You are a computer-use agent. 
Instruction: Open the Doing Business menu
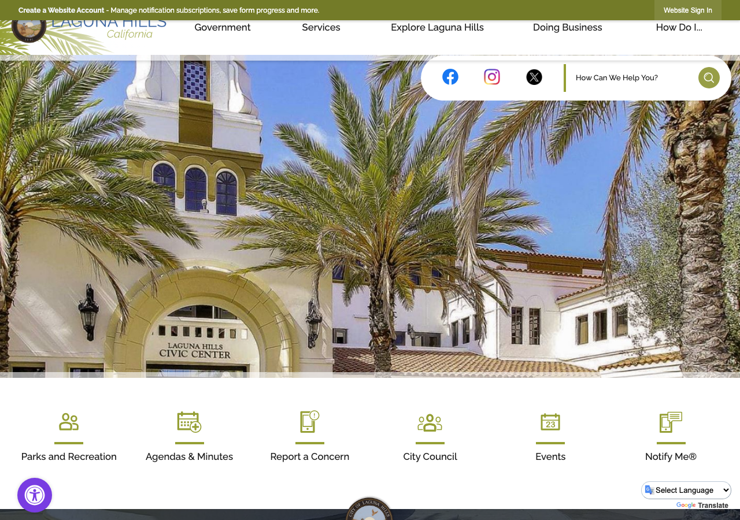[568, 27]
